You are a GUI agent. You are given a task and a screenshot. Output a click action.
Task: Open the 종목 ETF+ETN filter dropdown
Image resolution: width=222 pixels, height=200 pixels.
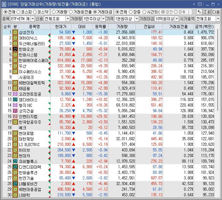pyautogui.click(x=33, y=19)
